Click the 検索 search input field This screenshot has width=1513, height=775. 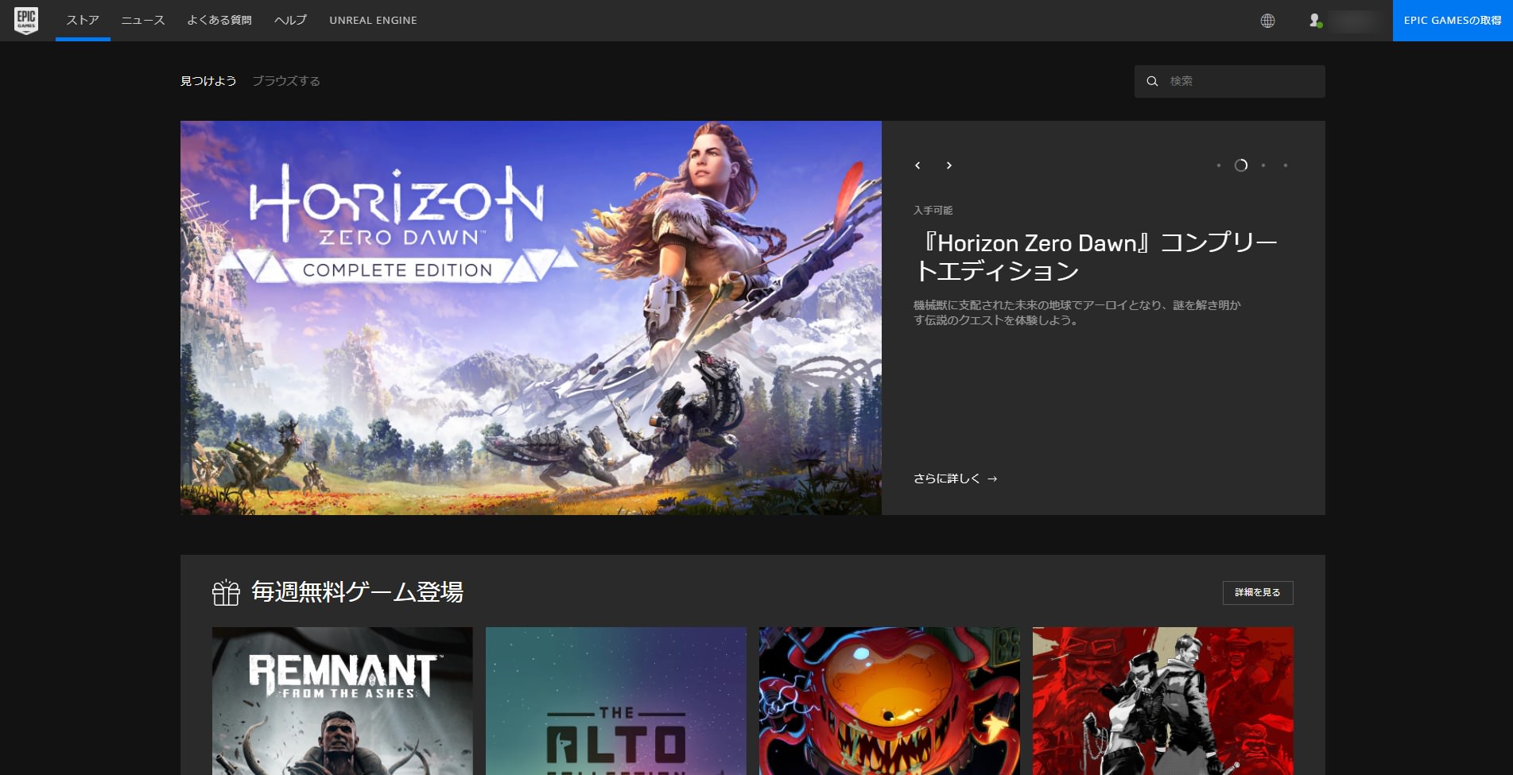1230,81
